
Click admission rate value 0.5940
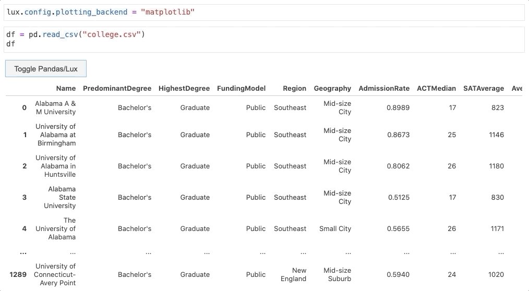pos(398,274)
